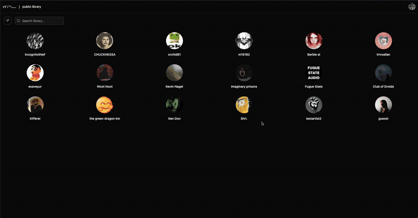Open orchid81's frog avatar
Image resolution: width=418 pixels, height=218 pixels.
click(x=175, y=41)
